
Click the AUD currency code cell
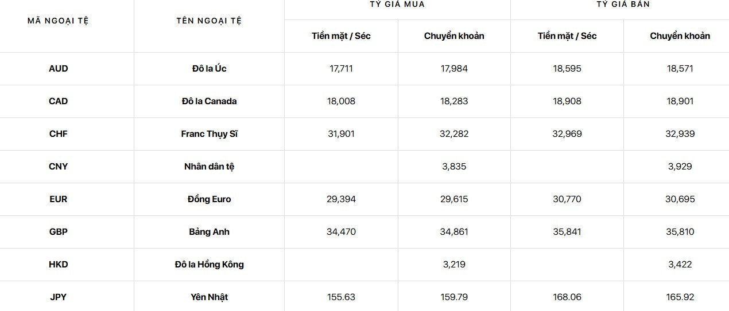pos(59,69)
